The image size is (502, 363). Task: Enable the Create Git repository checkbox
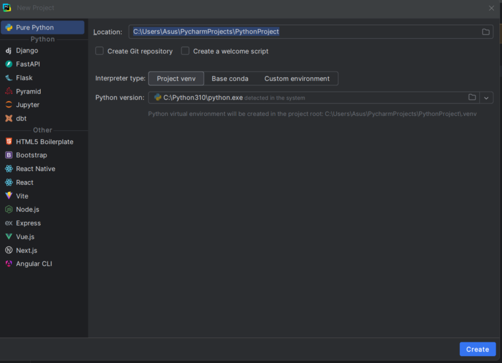pyautogui.click(x=99, y=51)
